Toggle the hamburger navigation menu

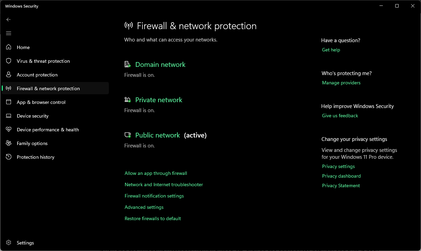pyautogui.click(x=9, y=33)
